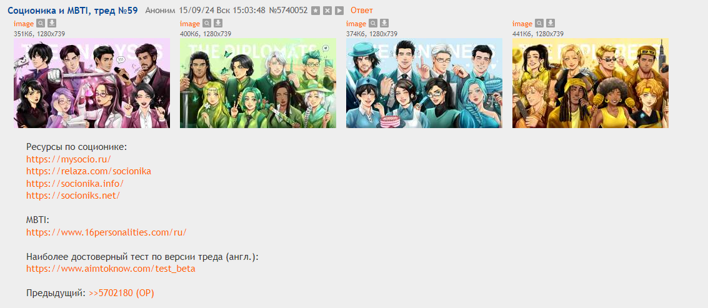708x308 pixels.
Task: Click the play arrow icon next to post number
Action: tap(339, 11)
